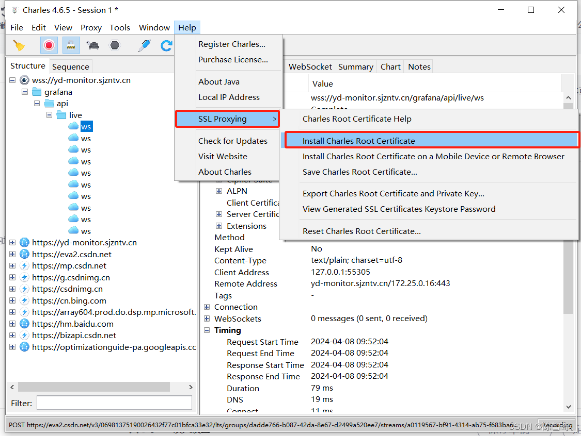Click the pen Compose icon

(x=144, y=45)
